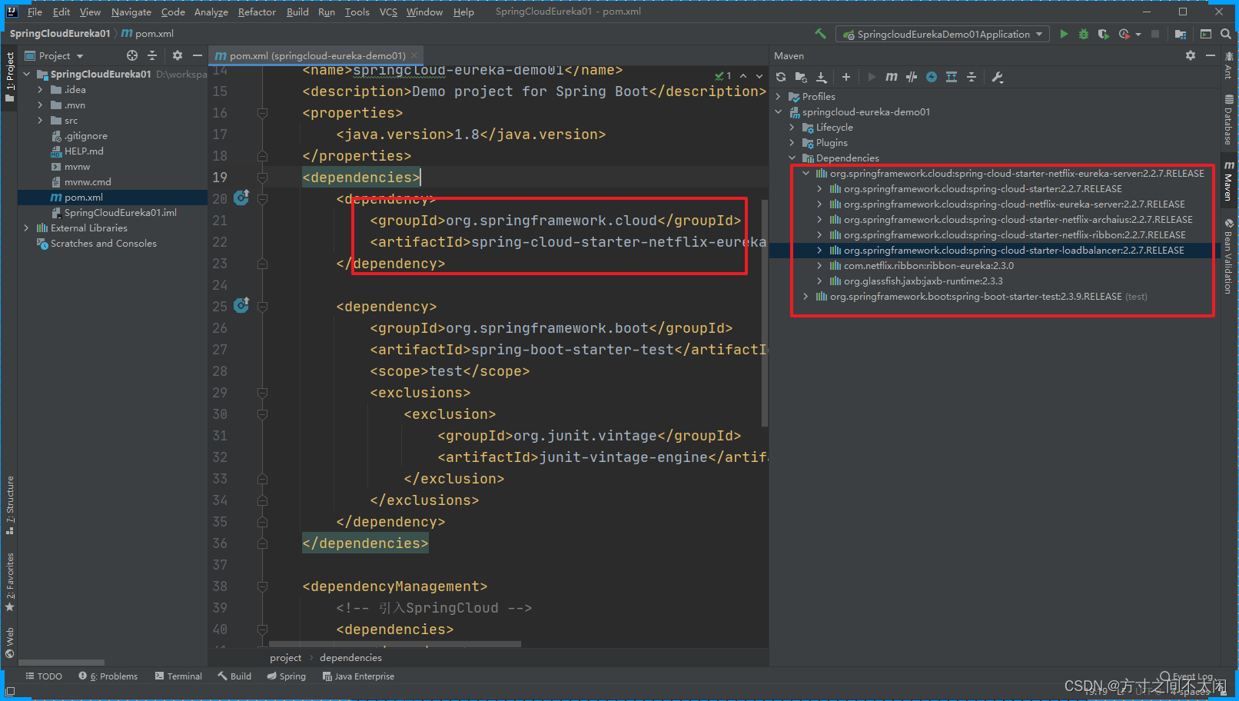This screenshot has width=1239, height=701.
Task: Open the Refactor menu
Action: click(257, 12)
